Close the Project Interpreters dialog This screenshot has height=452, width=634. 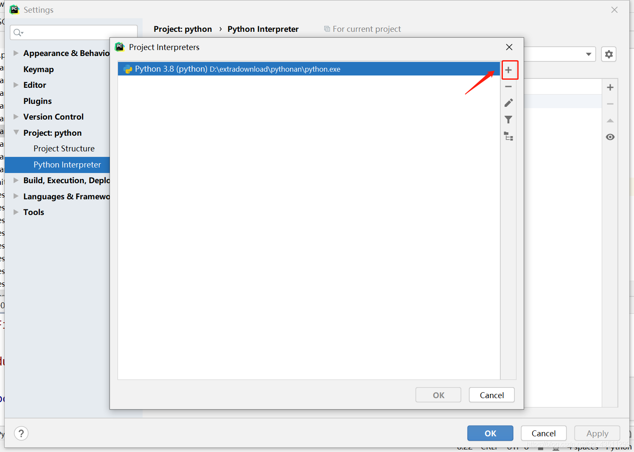pos(509,47)
